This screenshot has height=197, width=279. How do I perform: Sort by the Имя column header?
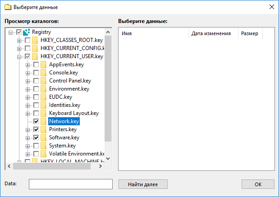pos(154,33)
